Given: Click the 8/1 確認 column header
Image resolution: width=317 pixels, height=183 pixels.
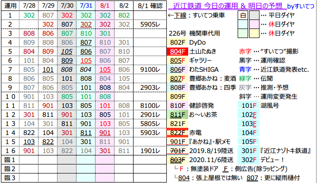Looking at the screenshot, I should (x=150, y=6).
